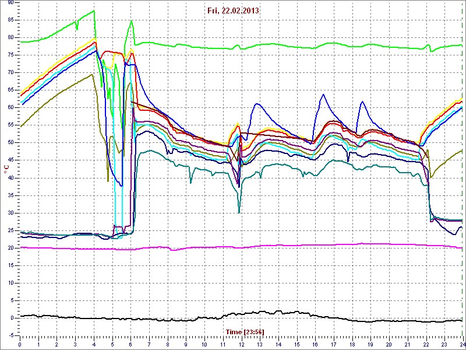Click the "80" temperature axis label

pos(11,37)
